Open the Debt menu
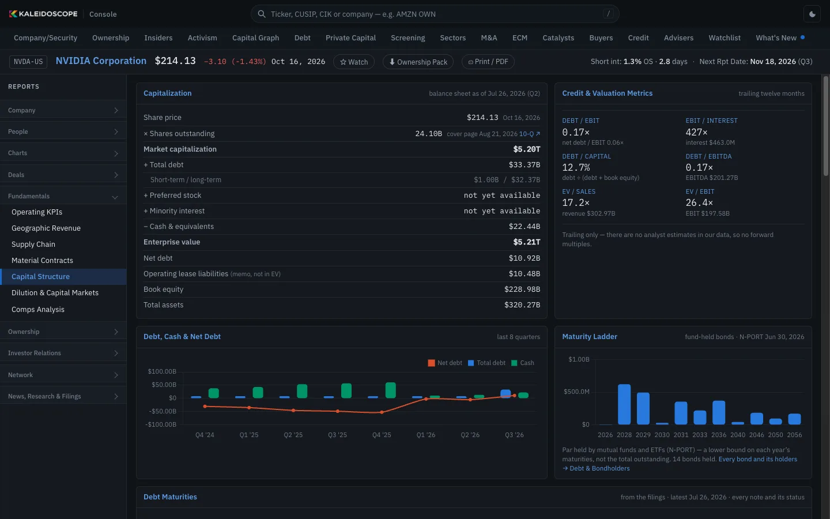 click(303, 38)
